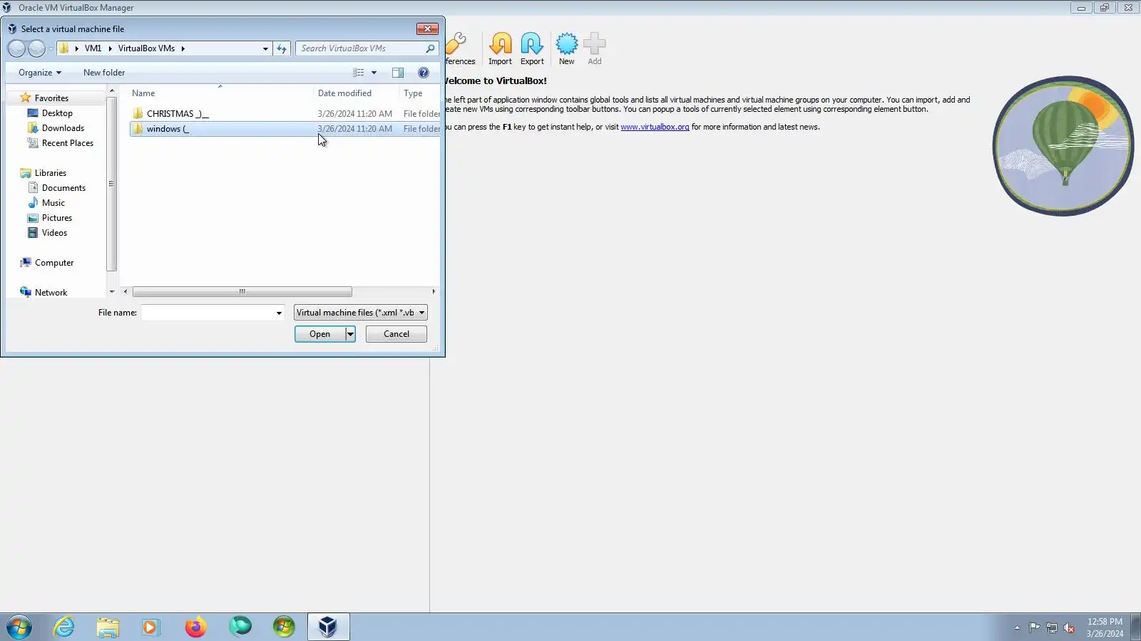Expand the File name dropdown
The height and width of the screenshot is (641, 1141).
(279, 313)
